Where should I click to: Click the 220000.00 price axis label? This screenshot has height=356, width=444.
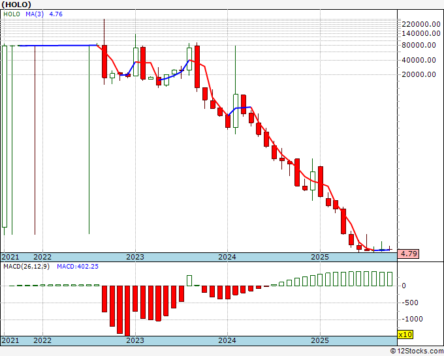pyautogui.click(x=421, y=24)
